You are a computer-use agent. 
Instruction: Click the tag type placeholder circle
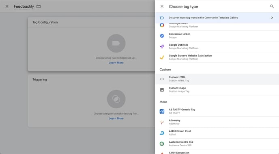[x=116, y=43]
